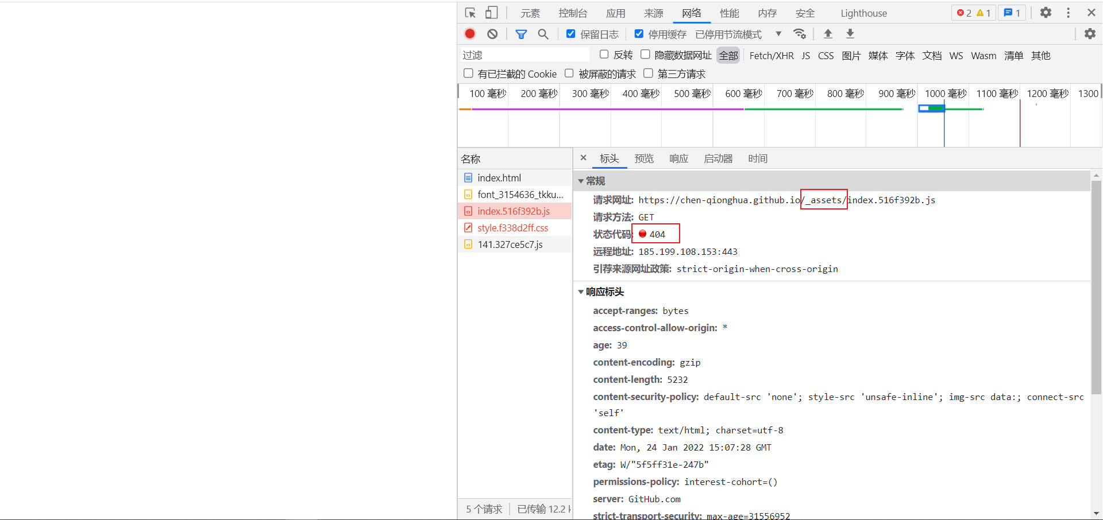
Task: Click the style.f338d2ff.css file icon
Action: pos(468,228)
